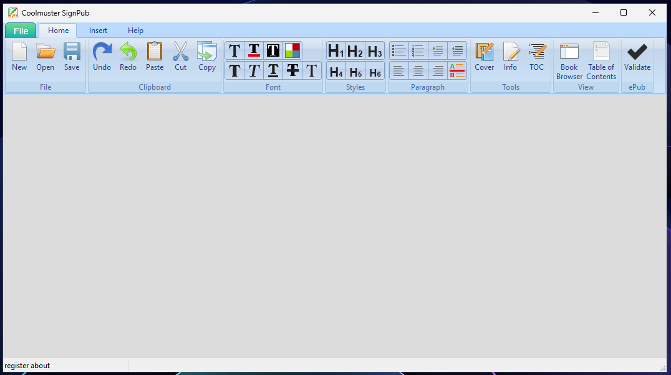Screen dimensions: 671x375
Task: Click the register about status text
Action: tap(27, 366)
